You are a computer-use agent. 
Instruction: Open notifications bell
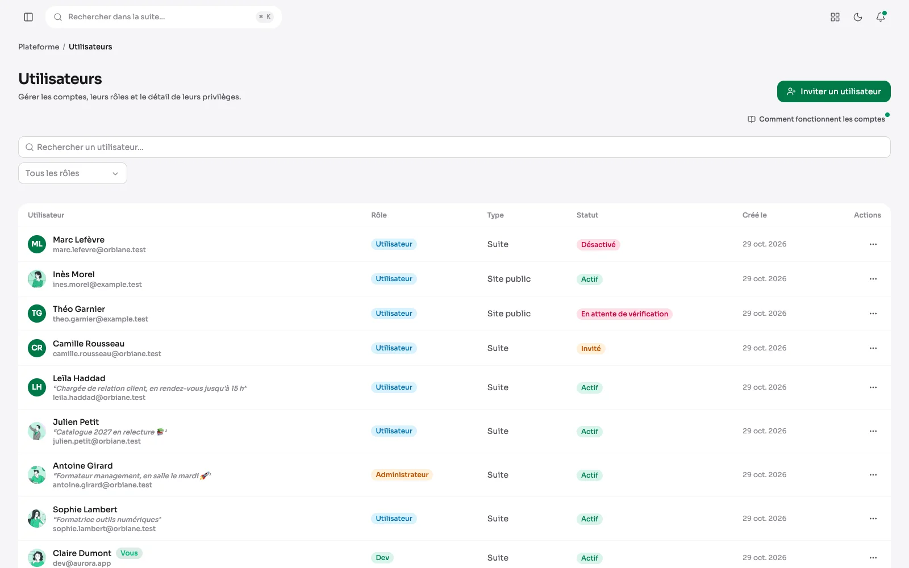pos(881,17)
